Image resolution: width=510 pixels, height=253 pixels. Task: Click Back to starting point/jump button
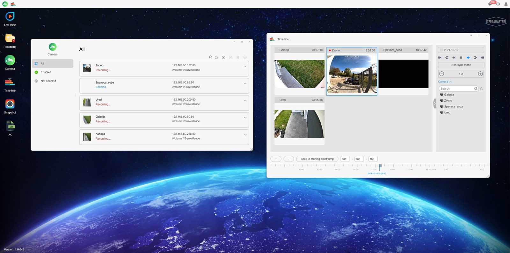pyautogui.click(x=317, y=159)
